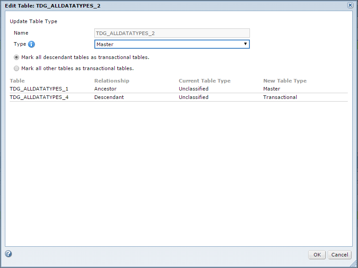
Task: Click the Type info icon
Action: tap(31, 44)
